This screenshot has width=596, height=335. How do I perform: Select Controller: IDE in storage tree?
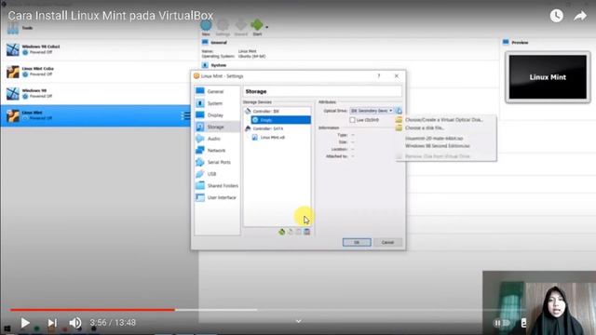tap(278, 112)
